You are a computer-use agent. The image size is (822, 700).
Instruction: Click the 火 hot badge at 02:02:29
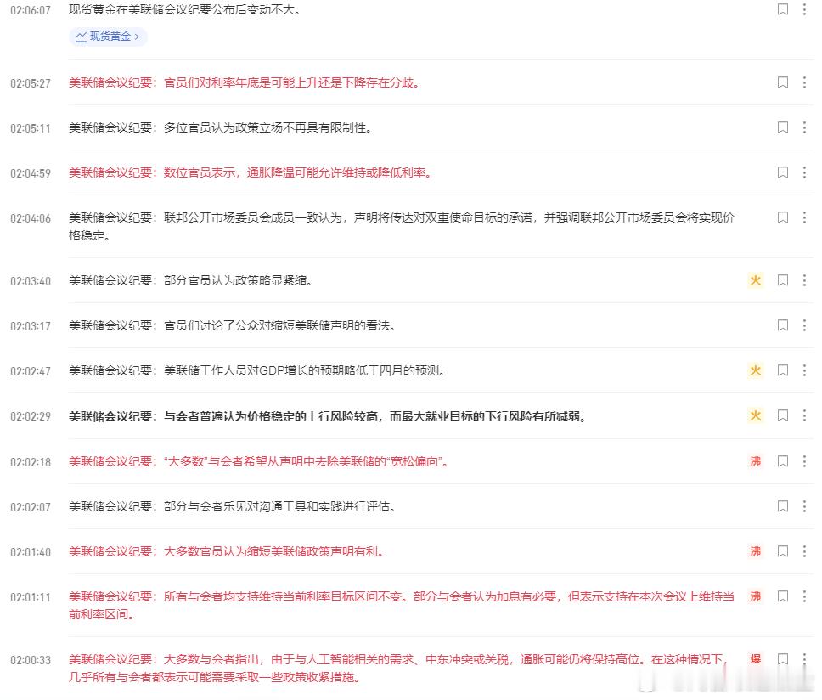click(756, 415)
